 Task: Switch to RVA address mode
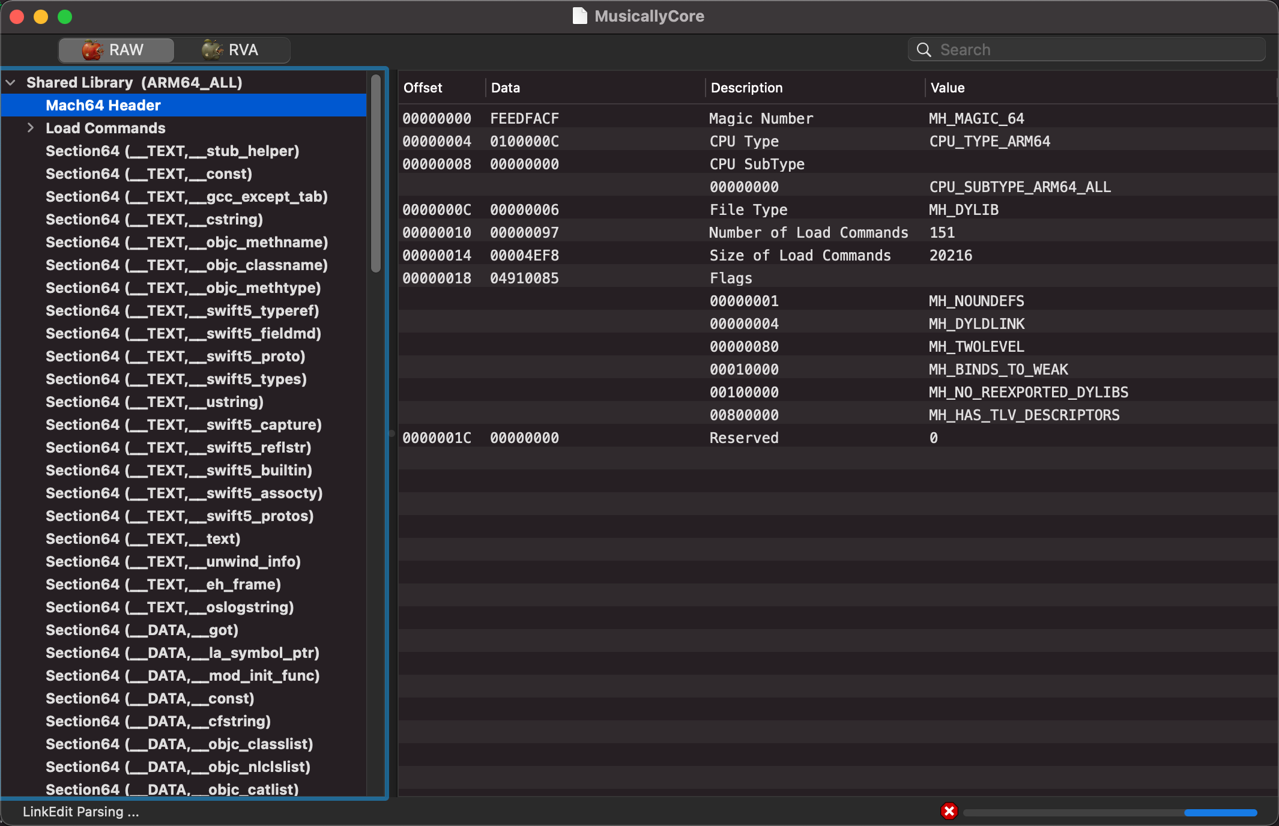(232, 50)
